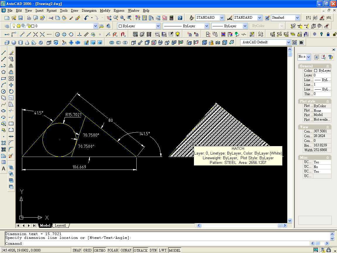Select the Polygon draw tool
Image resolution: width=337 pixels, height=253 pixels.
pos(4,72)
